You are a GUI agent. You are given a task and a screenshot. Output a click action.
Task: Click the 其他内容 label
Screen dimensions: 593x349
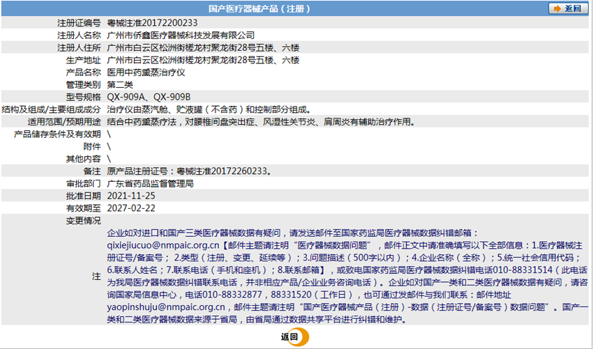[x=83, y=159]
